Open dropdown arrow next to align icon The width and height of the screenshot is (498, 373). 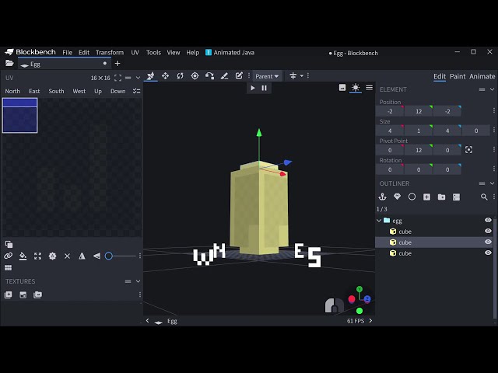click(x=302, y=76)
